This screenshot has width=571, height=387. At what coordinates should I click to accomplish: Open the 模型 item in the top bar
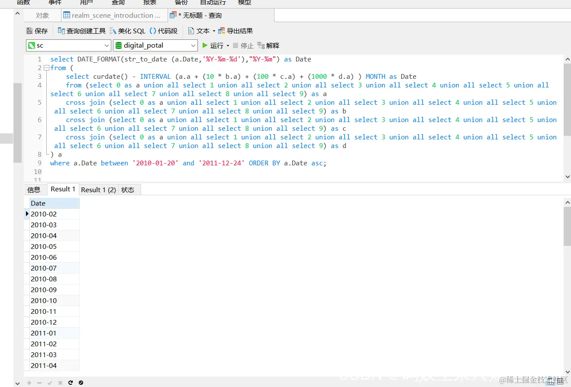click(245, 3)
